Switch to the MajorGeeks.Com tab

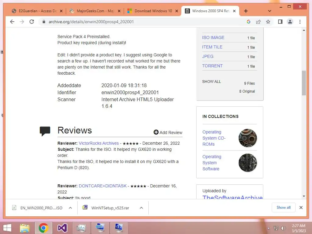95,11
